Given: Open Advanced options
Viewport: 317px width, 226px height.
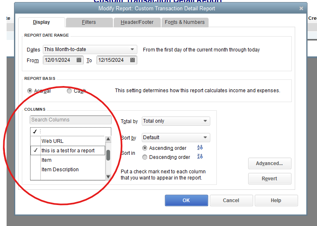Looking at the screenshot, I should [x=270, y=163].
